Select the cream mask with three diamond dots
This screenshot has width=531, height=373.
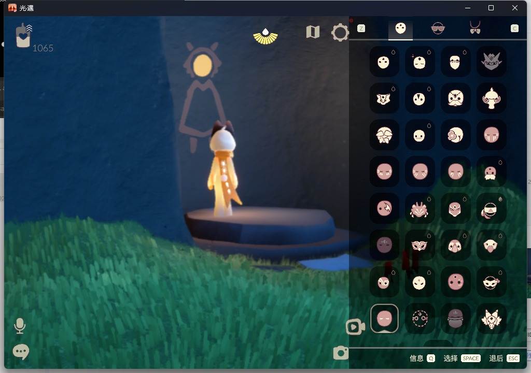point(384,62)
